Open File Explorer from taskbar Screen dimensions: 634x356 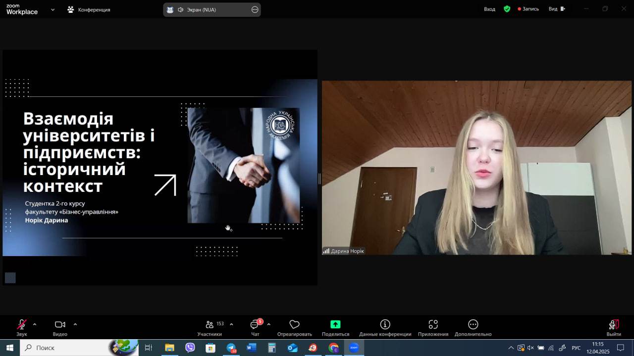pyautogui.click(x=169, y=348)
